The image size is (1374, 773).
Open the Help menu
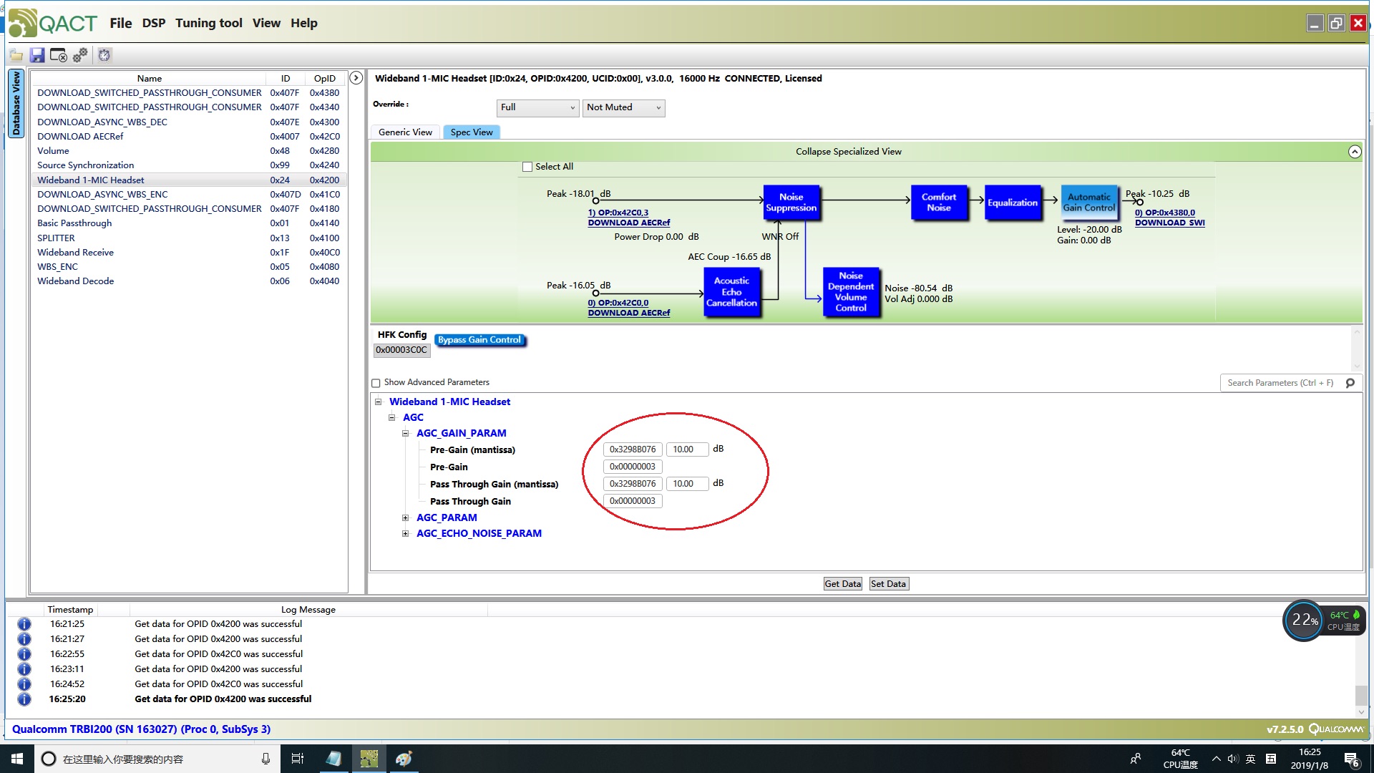tap(304, 23)
